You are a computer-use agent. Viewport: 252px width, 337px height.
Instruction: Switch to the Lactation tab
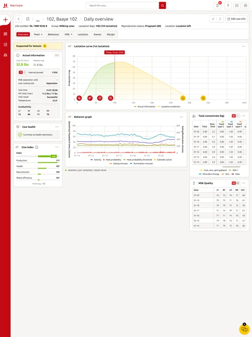(83, 34)
